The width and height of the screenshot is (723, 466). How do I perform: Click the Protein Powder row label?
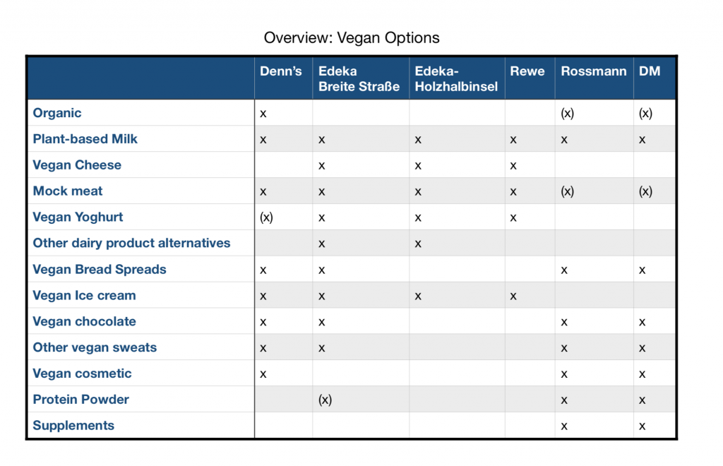click(80, 399)
